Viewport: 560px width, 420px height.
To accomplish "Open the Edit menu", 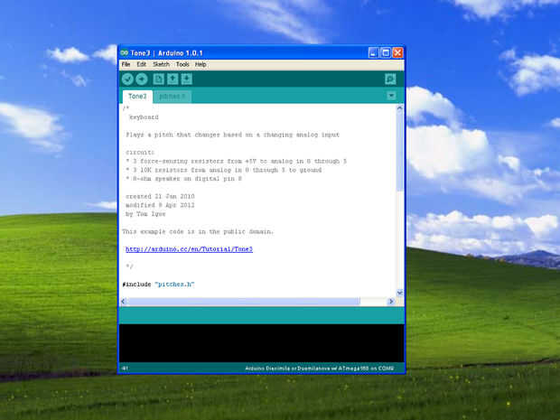I will coord(142,64).
